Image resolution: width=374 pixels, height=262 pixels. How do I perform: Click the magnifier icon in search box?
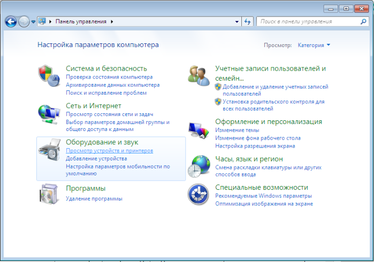(363, 22)
